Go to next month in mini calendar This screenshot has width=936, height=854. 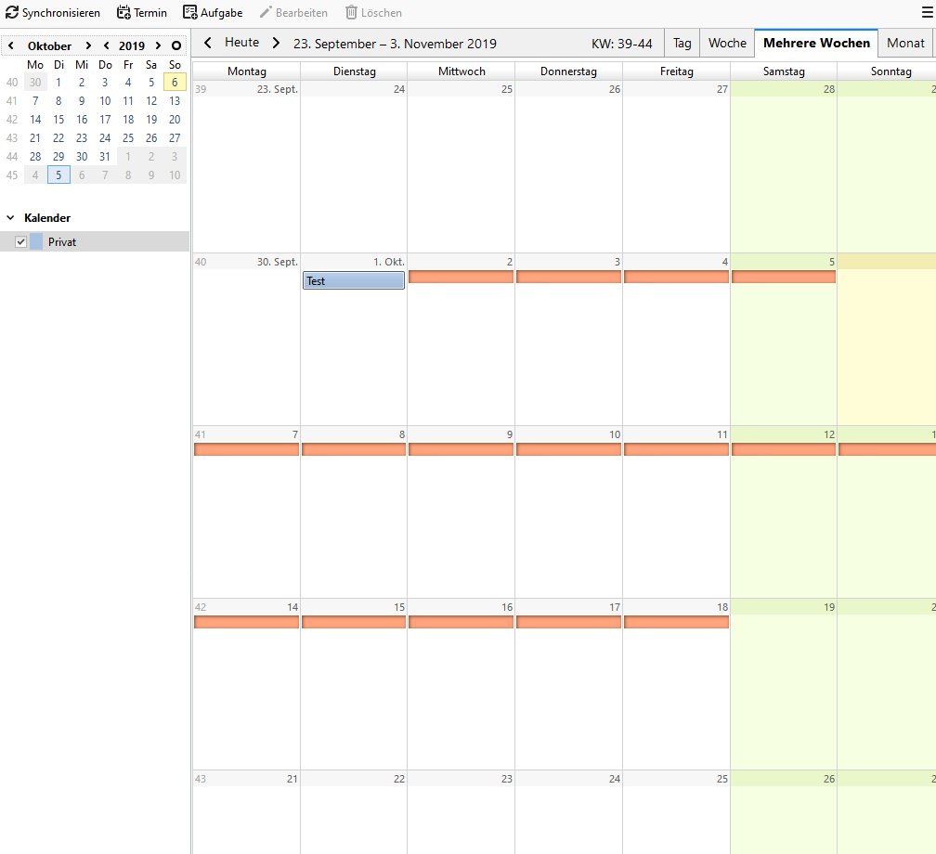click(88, 45)
